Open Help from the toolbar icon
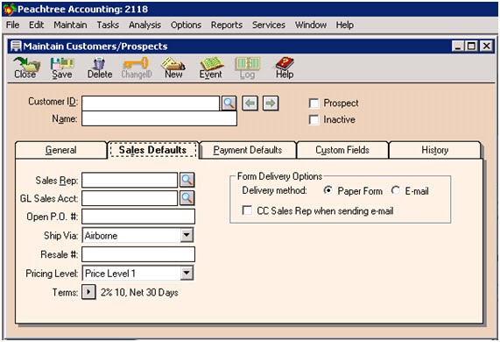 point(285,68)
